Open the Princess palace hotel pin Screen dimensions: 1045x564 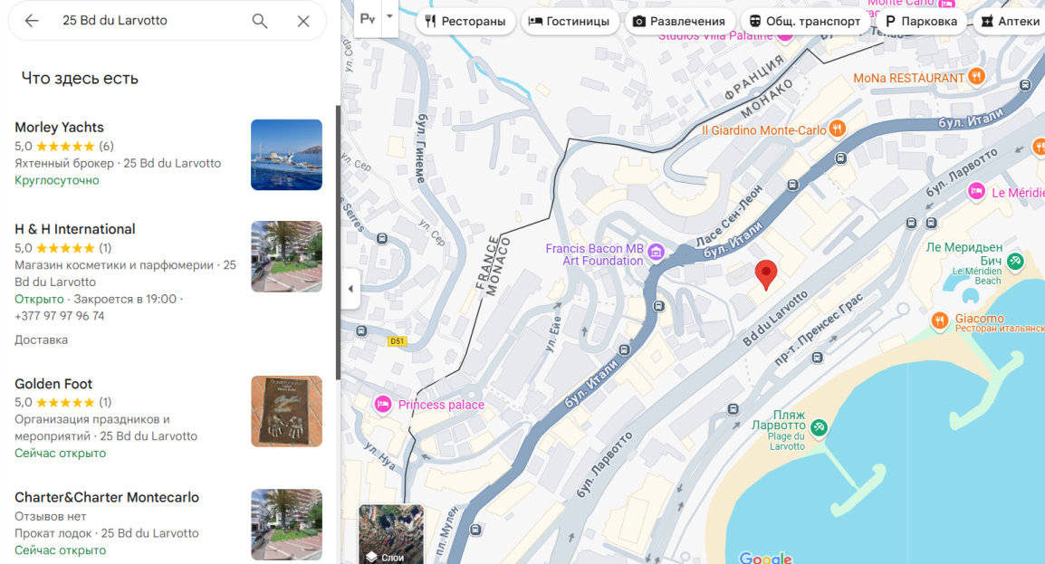382,404
